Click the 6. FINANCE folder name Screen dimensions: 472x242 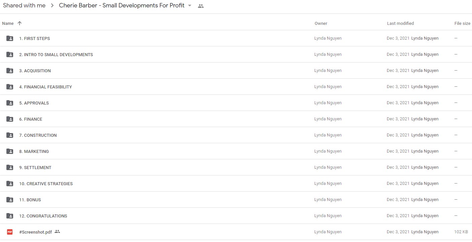point(31,119)
